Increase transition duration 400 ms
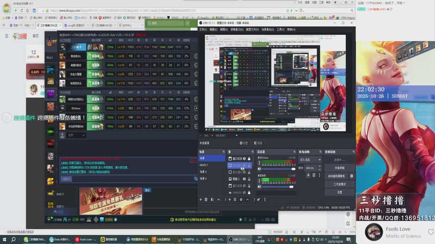The width and height of the screenshot is (435, 244). point(320,166)
